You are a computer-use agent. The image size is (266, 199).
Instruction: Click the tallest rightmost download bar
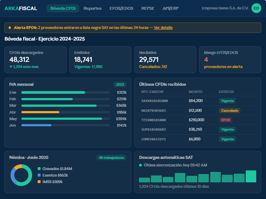click(x=251, y=177)
